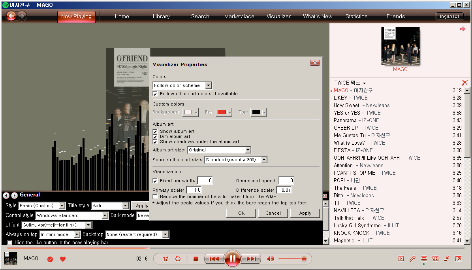
Task: Open the Visualizer tab
Action: coord(279,17)
